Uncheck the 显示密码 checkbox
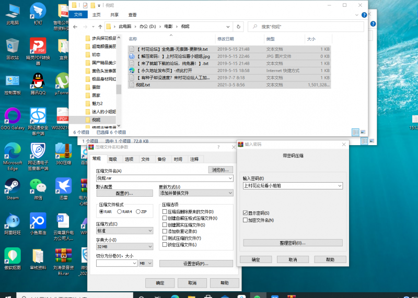 246,213
